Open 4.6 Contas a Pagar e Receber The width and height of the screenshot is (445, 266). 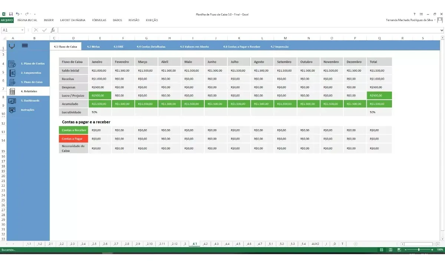(x=242, y=47)
